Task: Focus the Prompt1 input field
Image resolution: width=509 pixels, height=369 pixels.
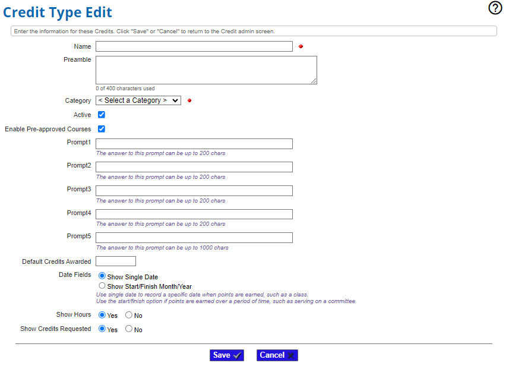Action: (194, 144)
